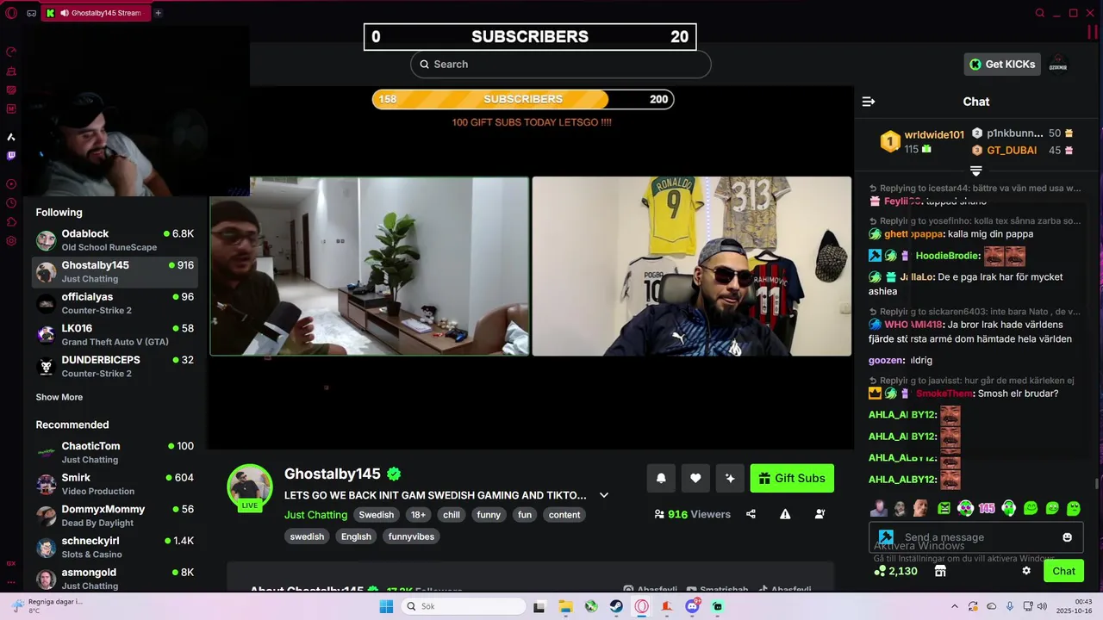Click the Send a message input

[x=976, y=537]
